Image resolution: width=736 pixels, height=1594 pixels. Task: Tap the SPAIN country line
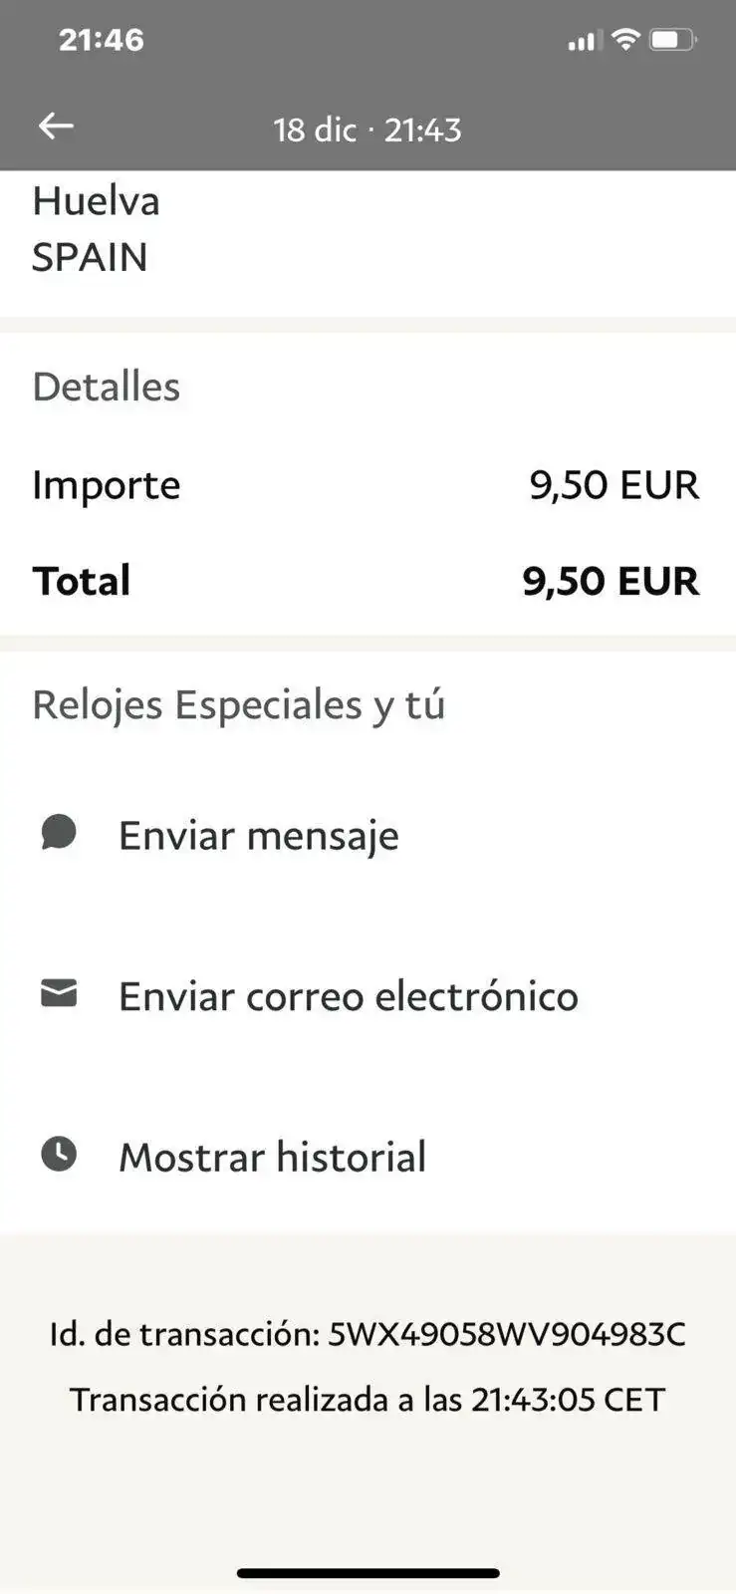(90, 257)
